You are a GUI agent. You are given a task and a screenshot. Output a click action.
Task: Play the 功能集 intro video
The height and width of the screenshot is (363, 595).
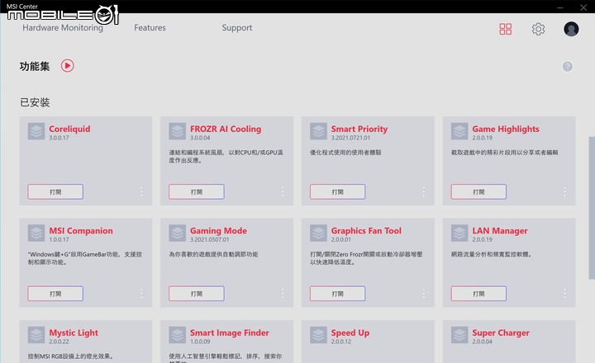(68, 66)
